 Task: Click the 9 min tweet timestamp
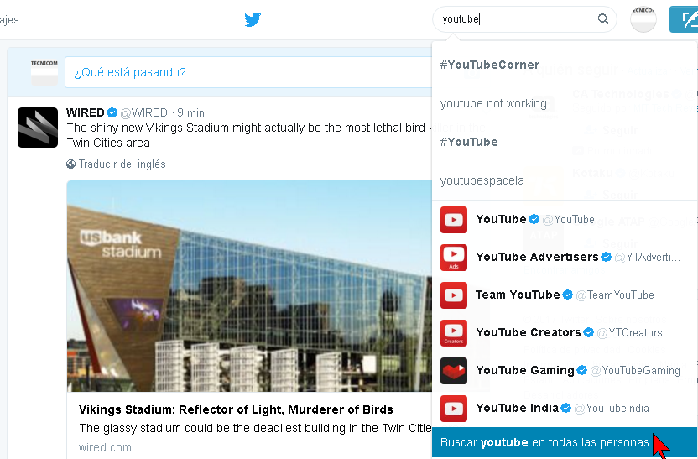(191, 112)
